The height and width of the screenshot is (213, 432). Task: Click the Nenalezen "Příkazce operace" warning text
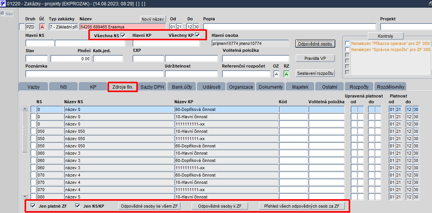click(x=391, y=43)
